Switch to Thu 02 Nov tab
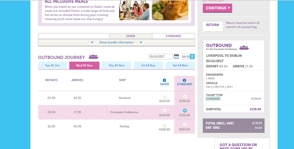Image resolution: width=294 pixels, height=149 pixels. 117,65
